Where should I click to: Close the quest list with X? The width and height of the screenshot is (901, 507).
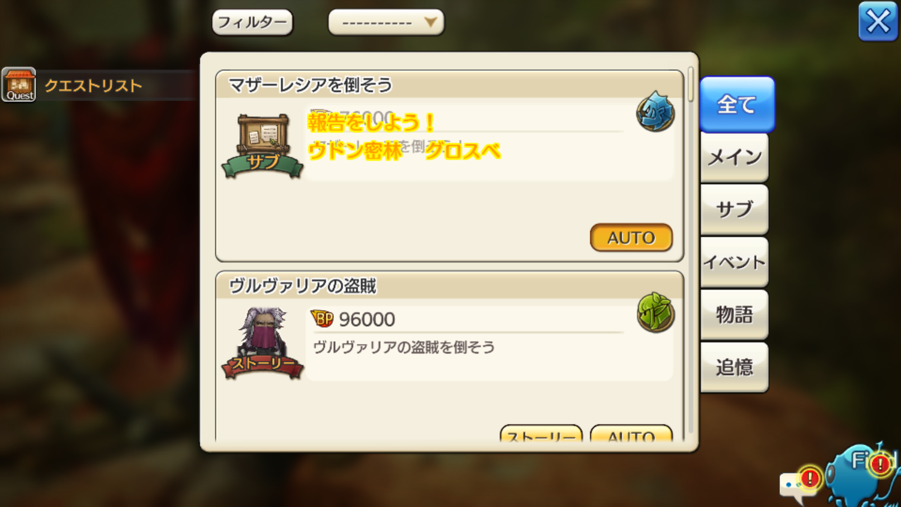pyautogui.click(x=878, y=22)
